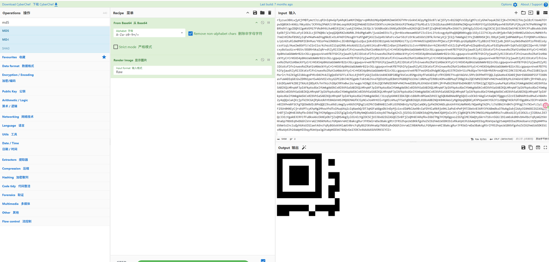Load a recipe via the folder icon

(262, 13)
